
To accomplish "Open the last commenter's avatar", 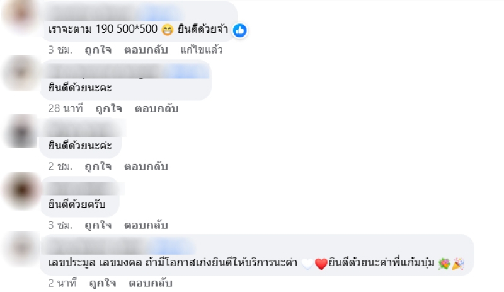I will tap(21, 248).
